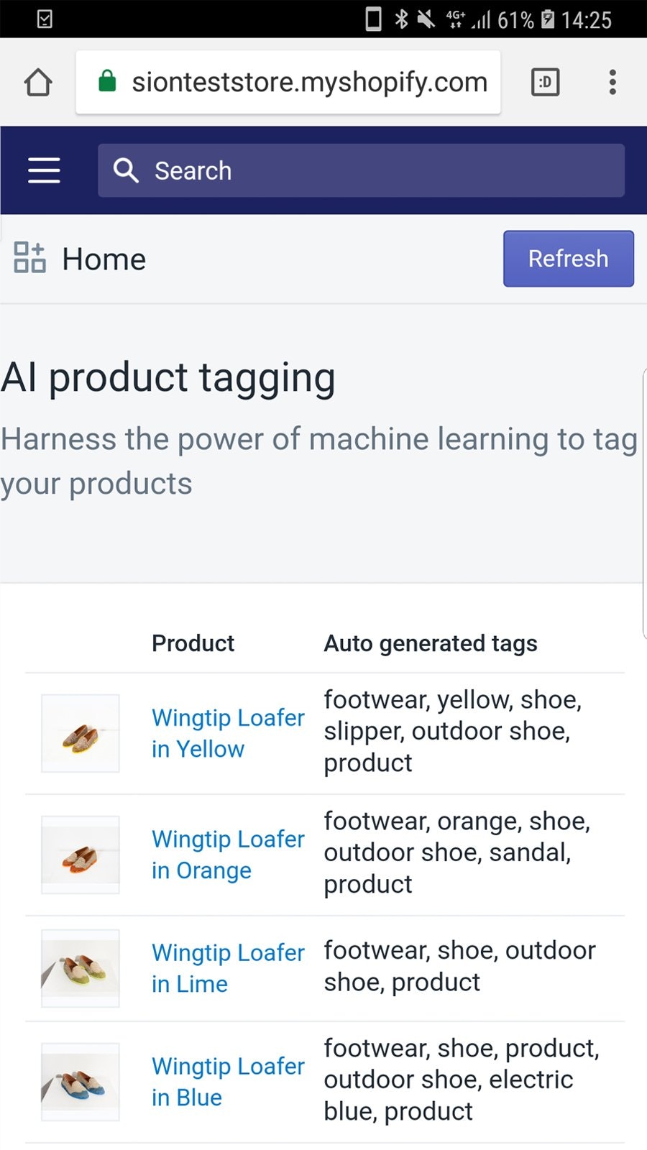This screenshot has height=1150, width=647.
Task: Open Wingtip Loafer in Orange product page
Action: click(x=227, y=855)
